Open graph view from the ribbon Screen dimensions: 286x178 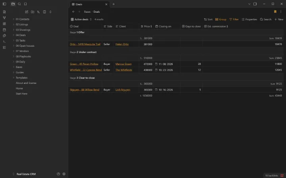[x=4, y=18]
